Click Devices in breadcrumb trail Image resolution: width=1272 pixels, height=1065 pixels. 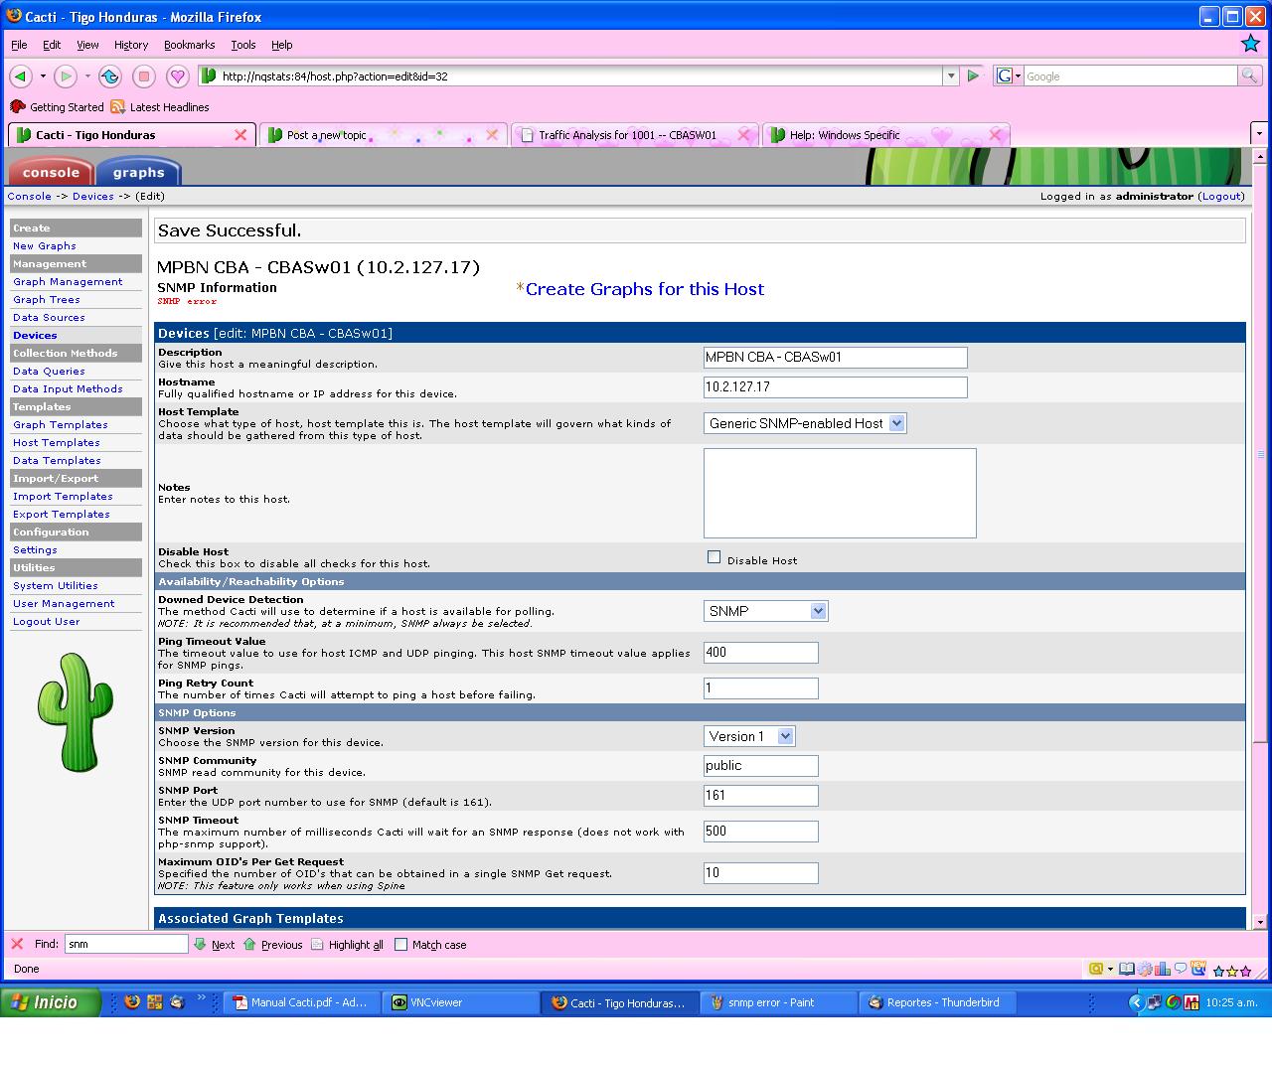(93, 196)
